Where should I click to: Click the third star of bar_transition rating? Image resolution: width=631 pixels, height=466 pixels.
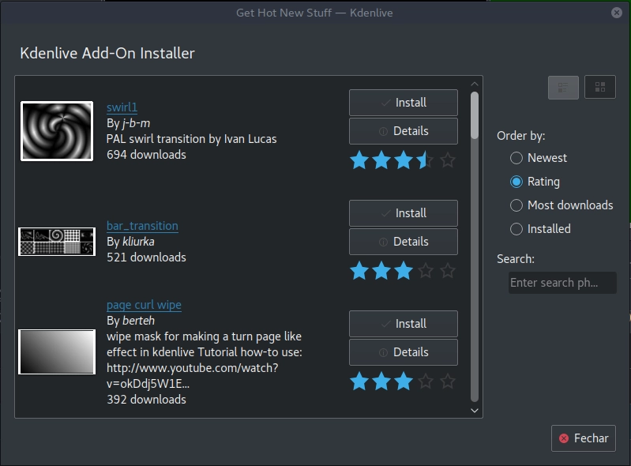pyautogui.click(x=404, y=271)
